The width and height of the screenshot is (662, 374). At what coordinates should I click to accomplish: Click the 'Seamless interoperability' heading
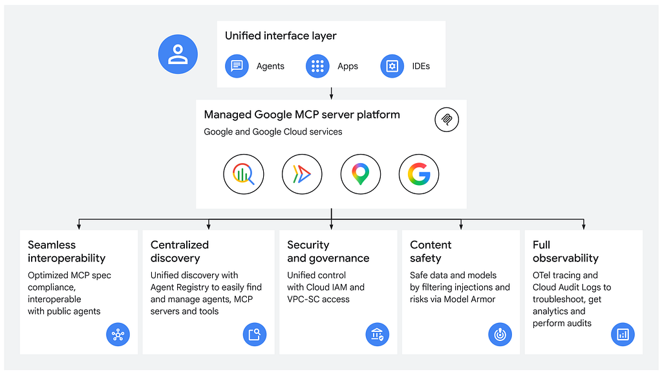tap(67, 252)
